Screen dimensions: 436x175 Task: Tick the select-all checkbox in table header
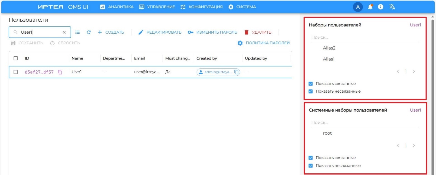tap(16, 58)
